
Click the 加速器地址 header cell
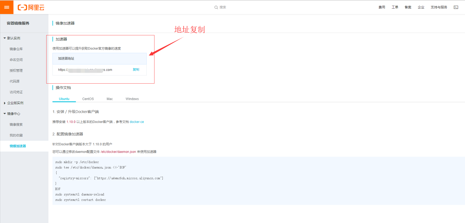point(100,59)
